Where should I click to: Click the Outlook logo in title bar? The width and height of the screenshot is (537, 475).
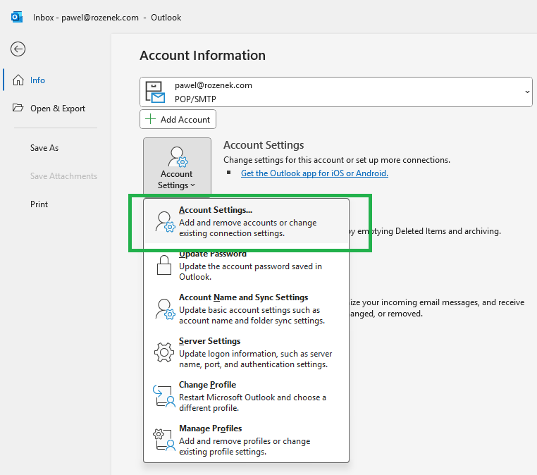point(17,17)
